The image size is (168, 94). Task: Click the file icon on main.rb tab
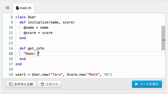coord(17,8)
